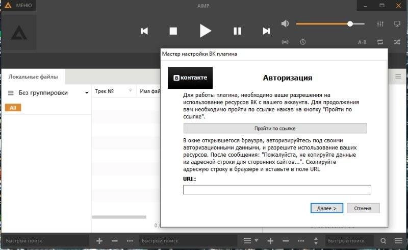Image resolution: width=408 pixels, height=250 pixels.
Task: Add files with right bottom plus
Action: coord(270,241)
